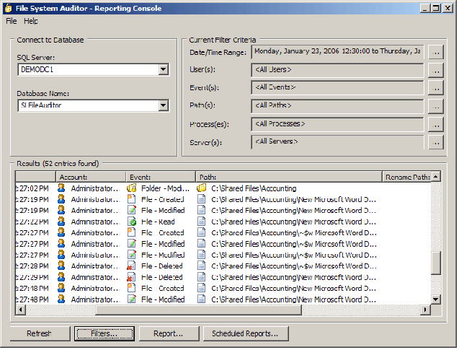459x350 pixels.
Task: Open the User(s) filter browse button
Action: click(435, 70)
